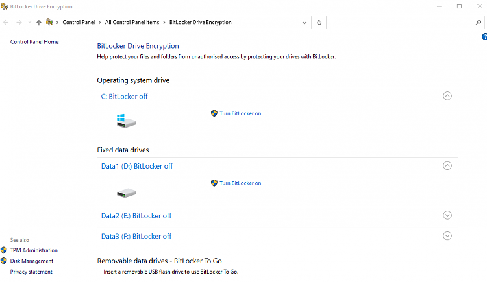Select All Control Panel Items breadcrumb
The image size is (487, 282).
132,22
